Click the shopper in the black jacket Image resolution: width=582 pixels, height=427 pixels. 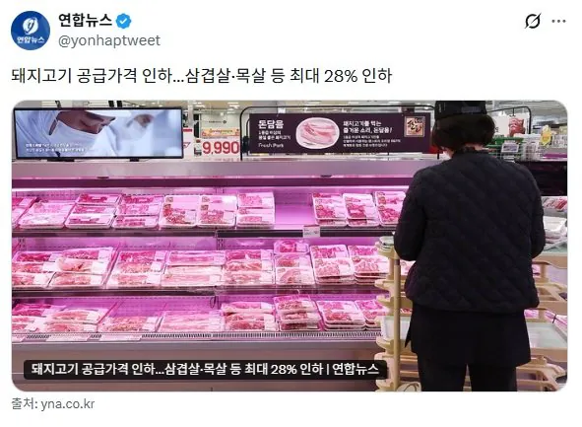coord(470,246)
